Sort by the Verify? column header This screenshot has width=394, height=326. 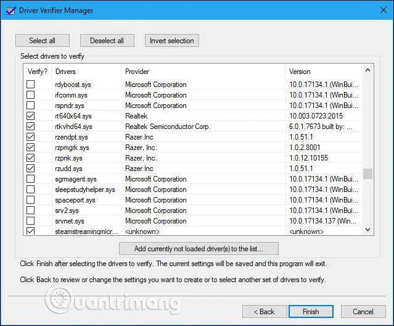(38, 72)
